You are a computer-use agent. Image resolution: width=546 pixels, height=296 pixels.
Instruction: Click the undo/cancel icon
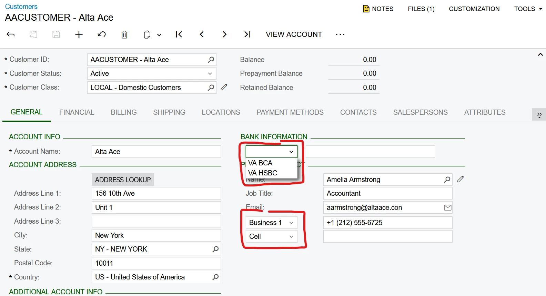[102, 34]
